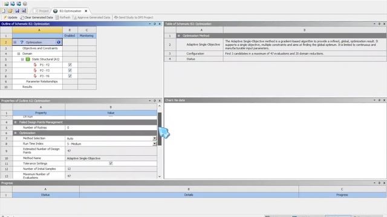Click the Properties scrollbar up arrow
The width and height of the screenshot is (387, 217).
click(160, 106)
